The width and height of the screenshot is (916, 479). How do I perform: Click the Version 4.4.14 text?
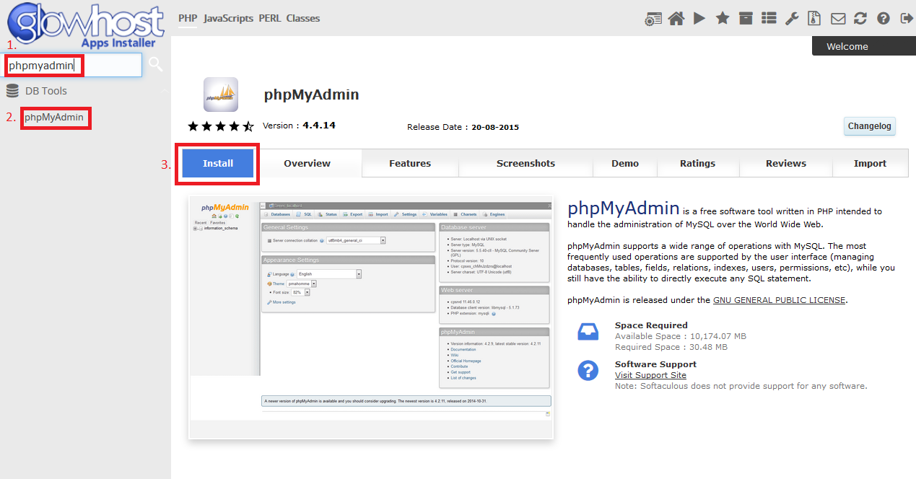click(x=299, y=126)
